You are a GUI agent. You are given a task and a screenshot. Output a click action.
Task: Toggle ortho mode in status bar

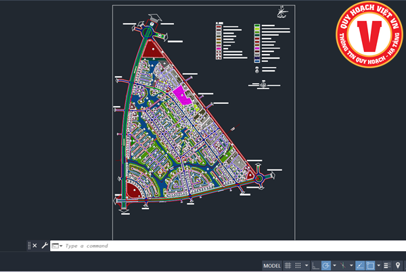[315, 265]
